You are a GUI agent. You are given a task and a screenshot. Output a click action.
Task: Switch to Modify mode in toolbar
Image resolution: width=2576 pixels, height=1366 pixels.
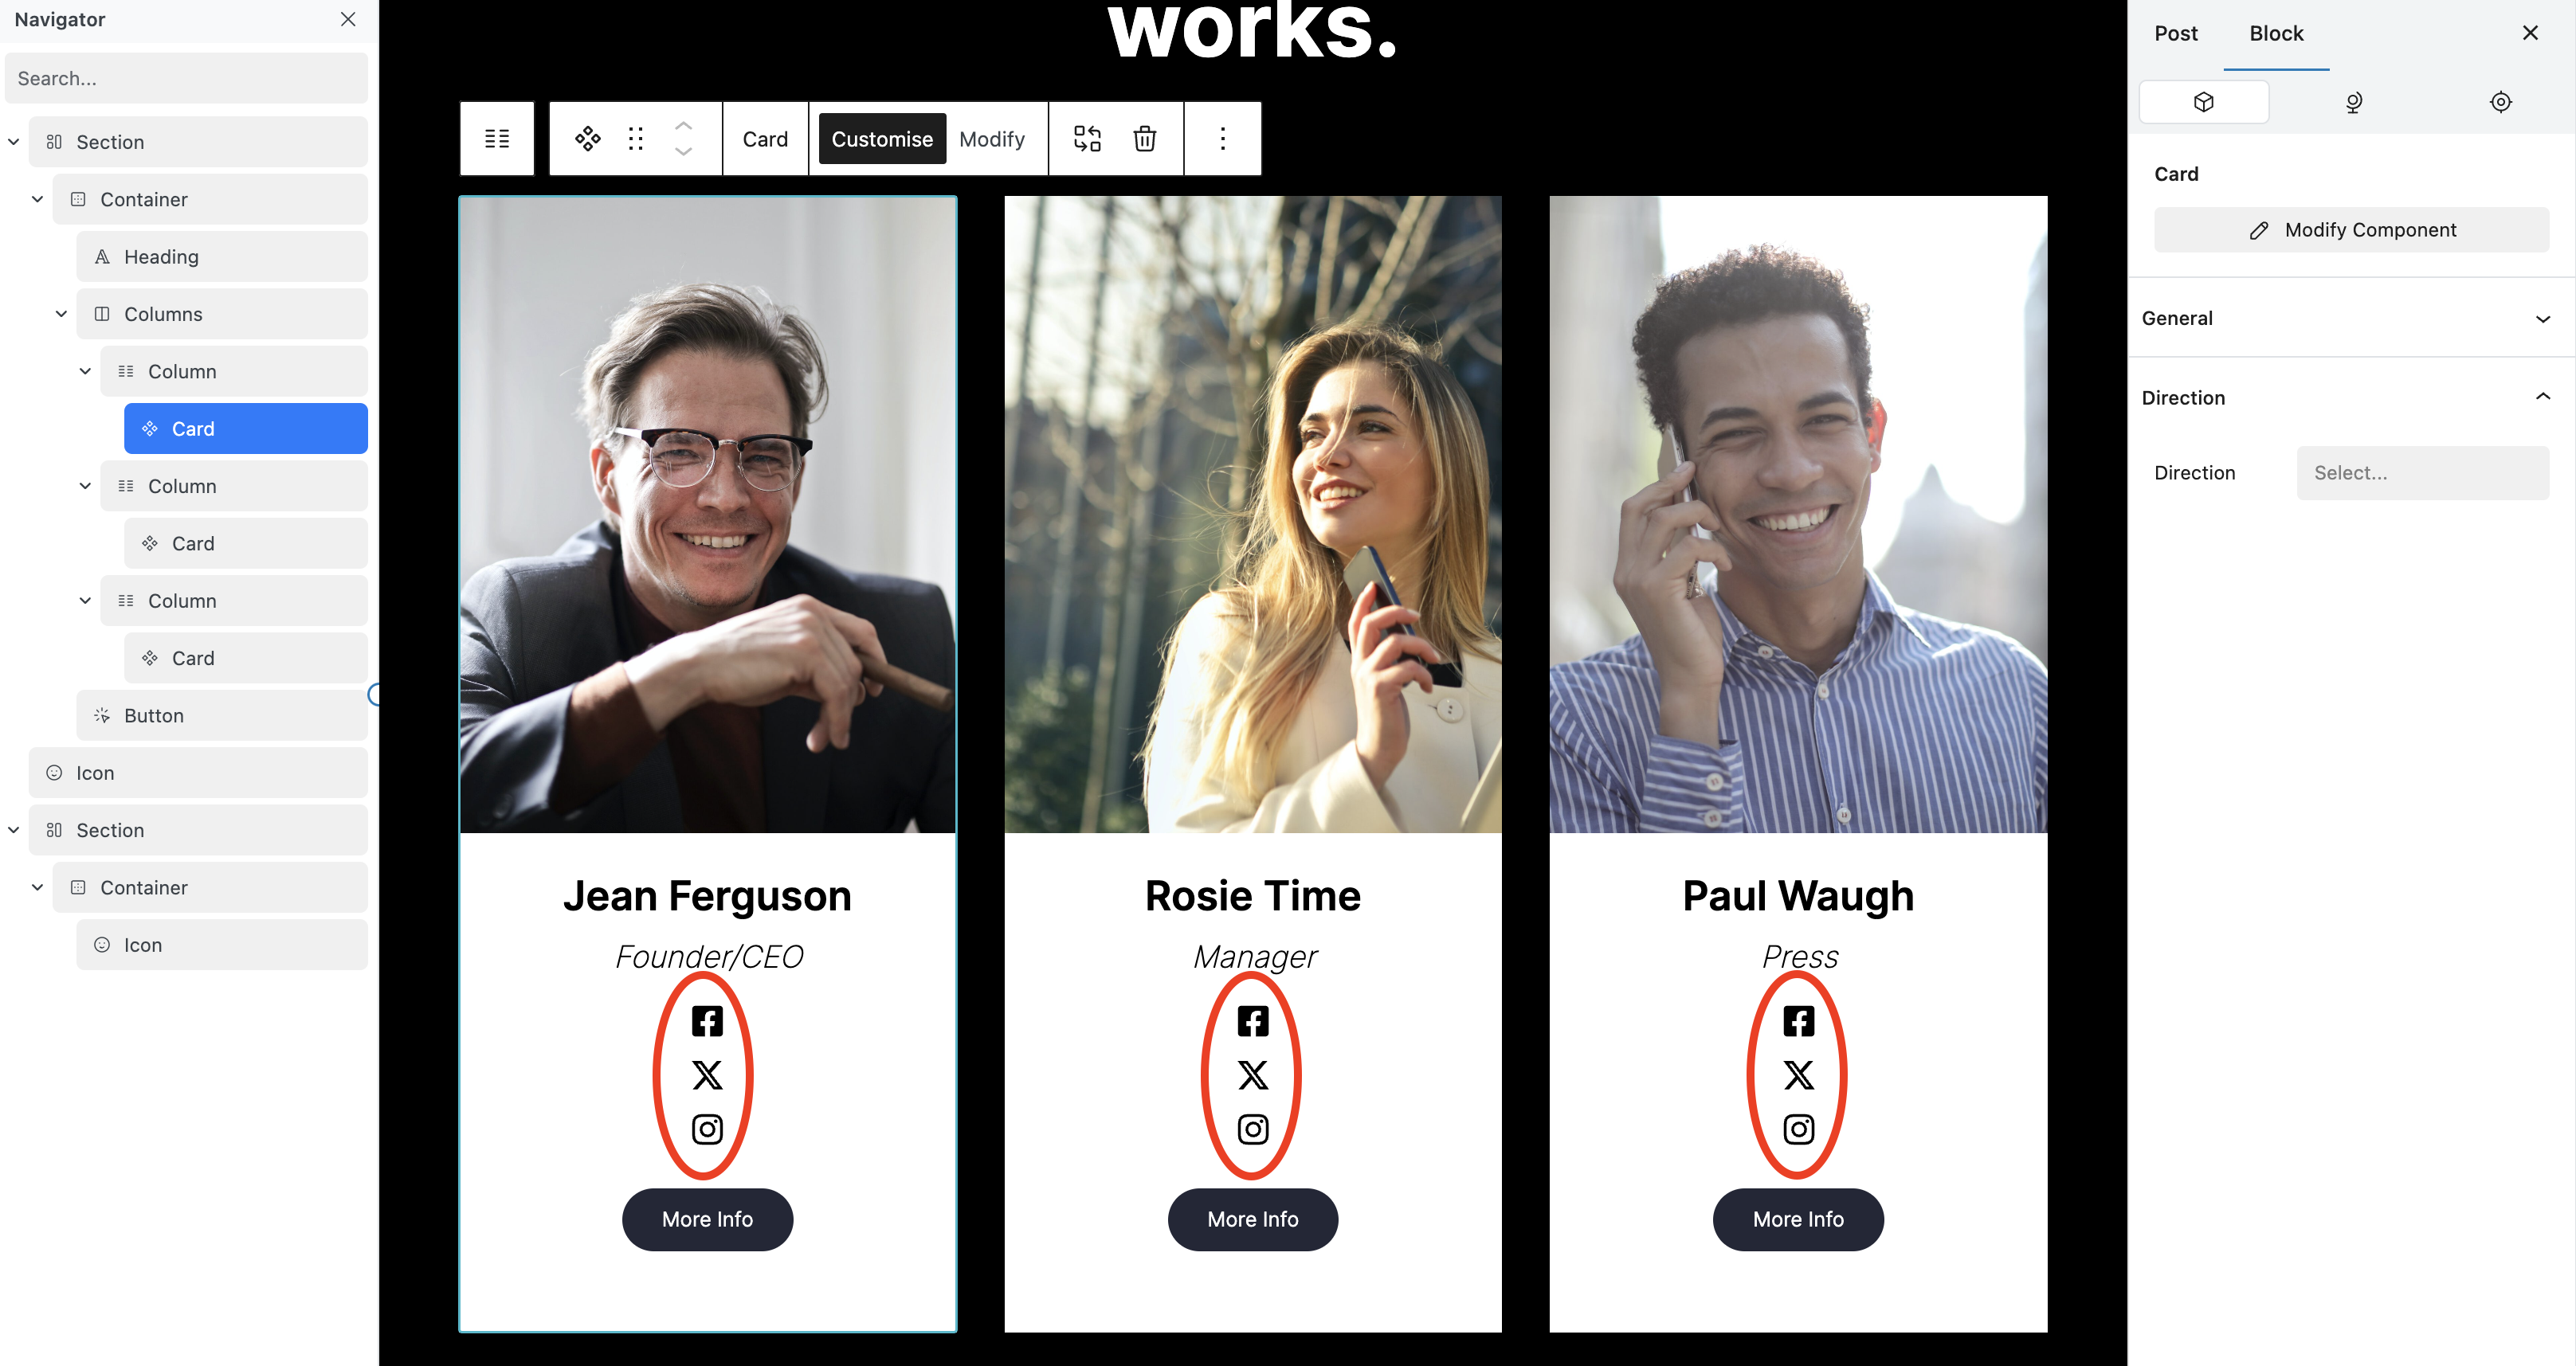click(992, 139)
